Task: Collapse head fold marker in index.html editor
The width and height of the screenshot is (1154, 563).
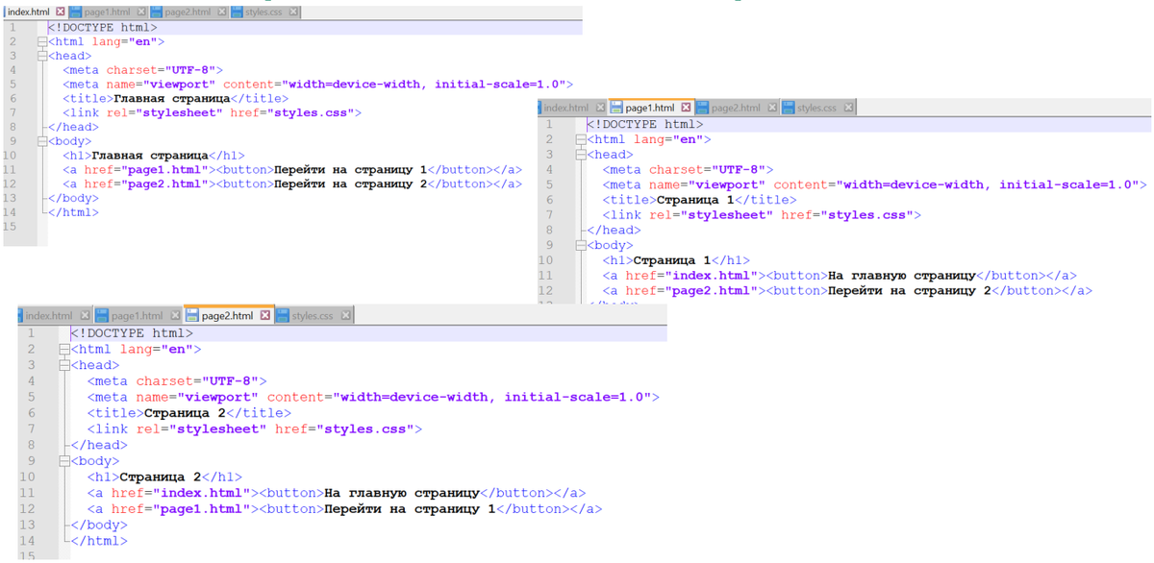Action: tap(42, 56)
